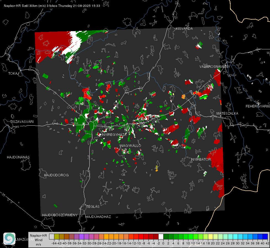Select the HAJDÚDOROG town label

pos(56,175)
